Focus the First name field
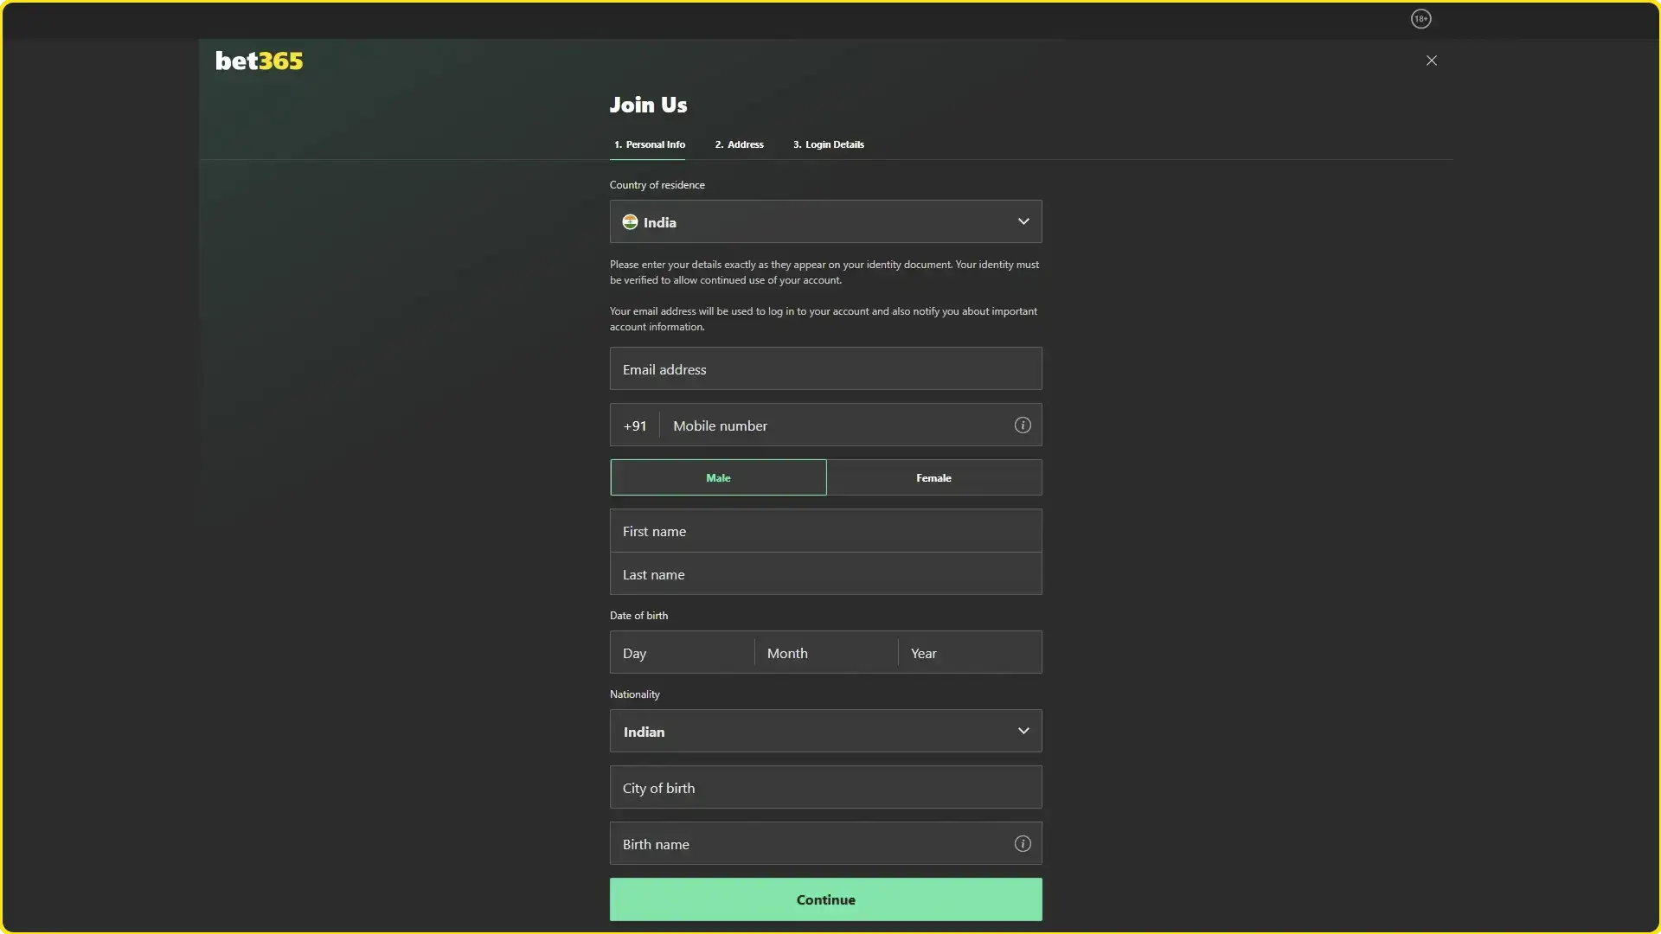This screenshot has height=934, width=1661. pos(825,531)
